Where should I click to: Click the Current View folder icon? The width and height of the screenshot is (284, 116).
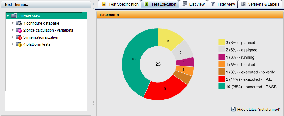pos(14,16)
